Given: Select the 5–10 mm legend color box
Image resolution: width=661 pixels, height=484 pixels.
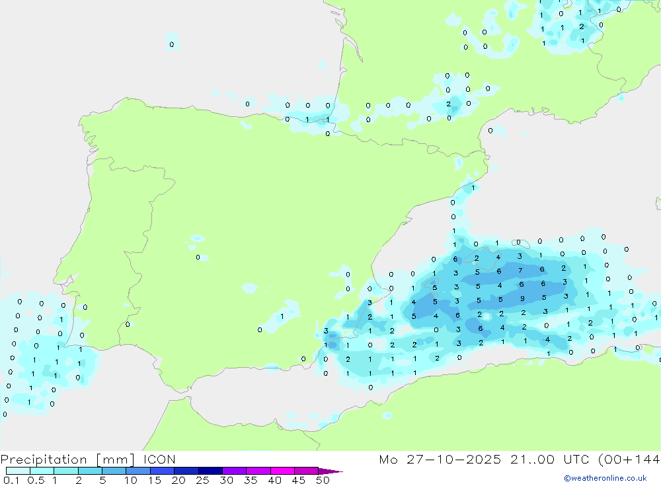Looking at the screenshot, I should (x=114, y=471).
